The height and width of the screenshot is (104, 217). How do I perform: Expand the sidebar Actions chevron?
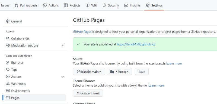click(63, 77)
